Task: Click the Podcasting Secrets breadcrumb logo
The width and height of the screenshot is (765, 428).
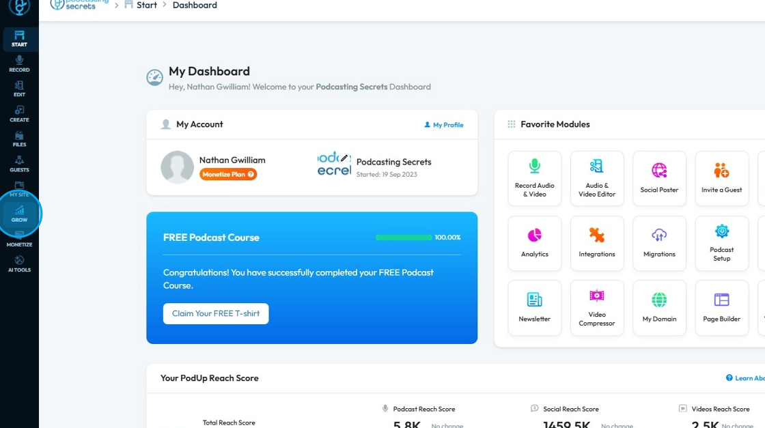Action: 79,5
